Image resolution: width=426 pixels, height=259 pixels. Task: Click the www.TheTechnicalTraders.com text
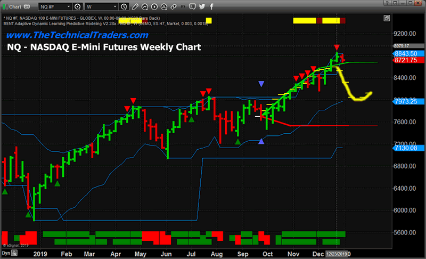pyautogui.click(x=77, y=35)
